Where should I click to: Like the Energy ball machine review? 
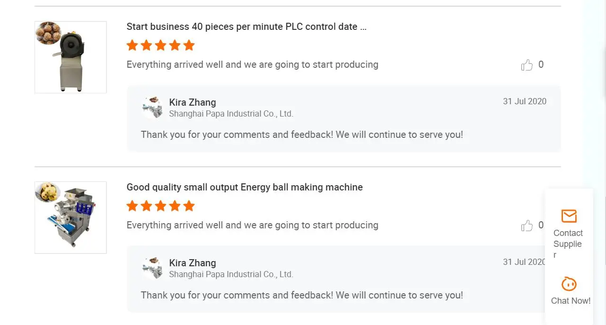coord(527,226)
